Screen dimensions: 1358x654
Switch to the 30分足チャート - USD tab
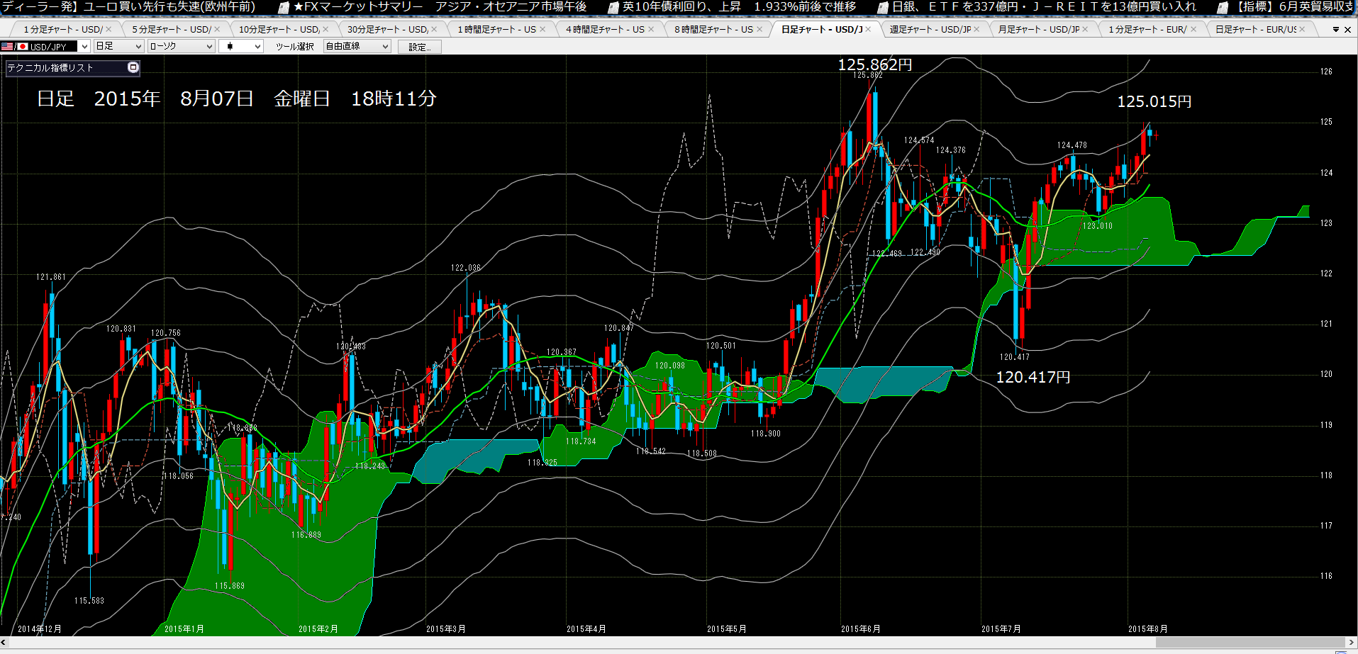tap(387, 29)
